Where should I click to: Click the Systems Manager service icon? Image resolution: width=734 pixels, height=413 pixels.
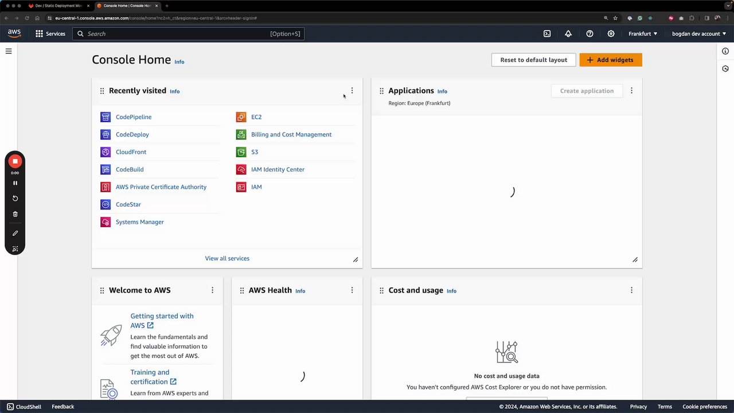[106, 222]
